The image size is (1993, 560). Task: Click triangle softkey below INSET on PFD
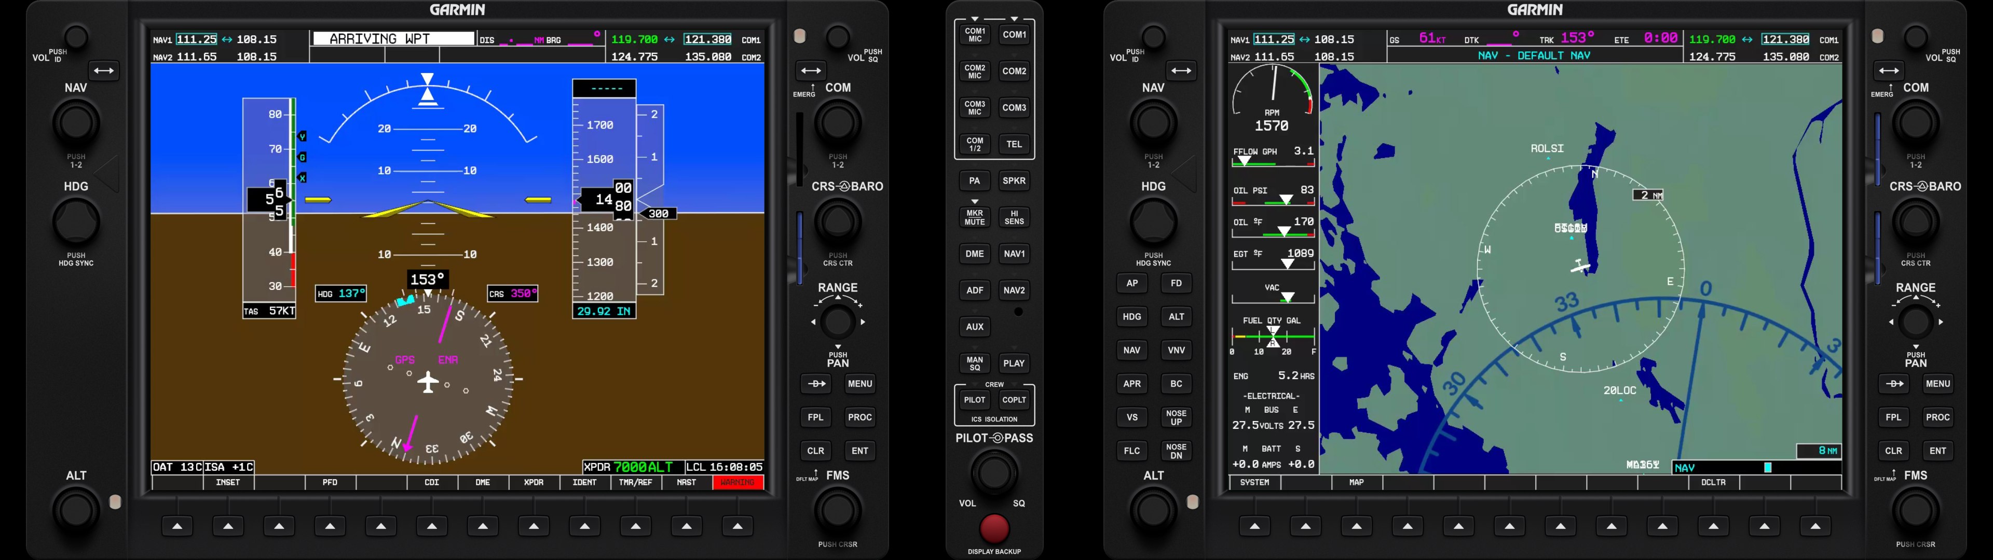228,527
